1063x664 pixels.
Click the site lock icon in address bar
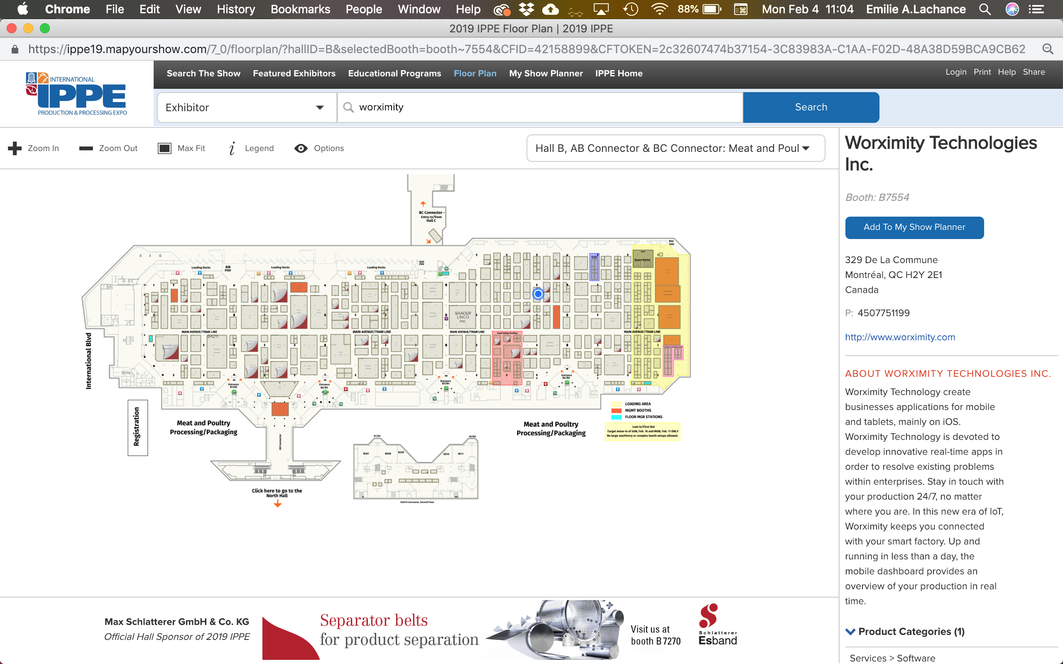click(x=15, y=49)
